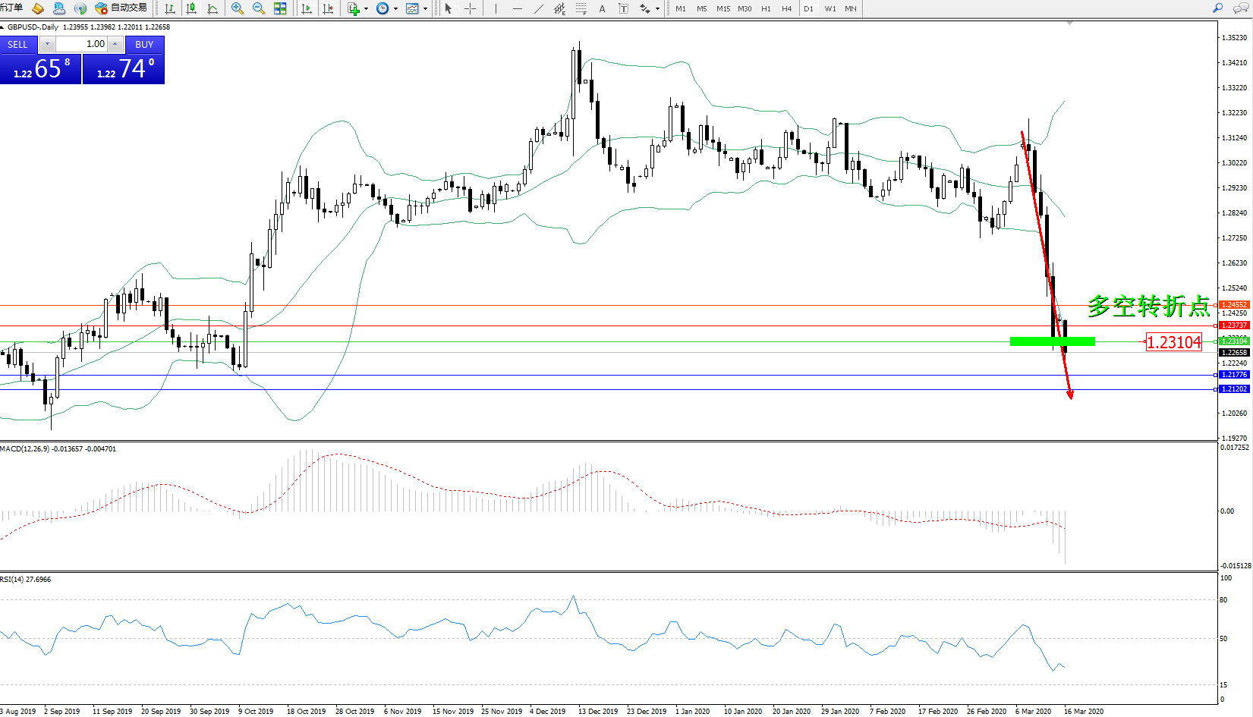1253x717 pixels.
Task: Toggle the chart auto scroll button
Action: [307, 8]
